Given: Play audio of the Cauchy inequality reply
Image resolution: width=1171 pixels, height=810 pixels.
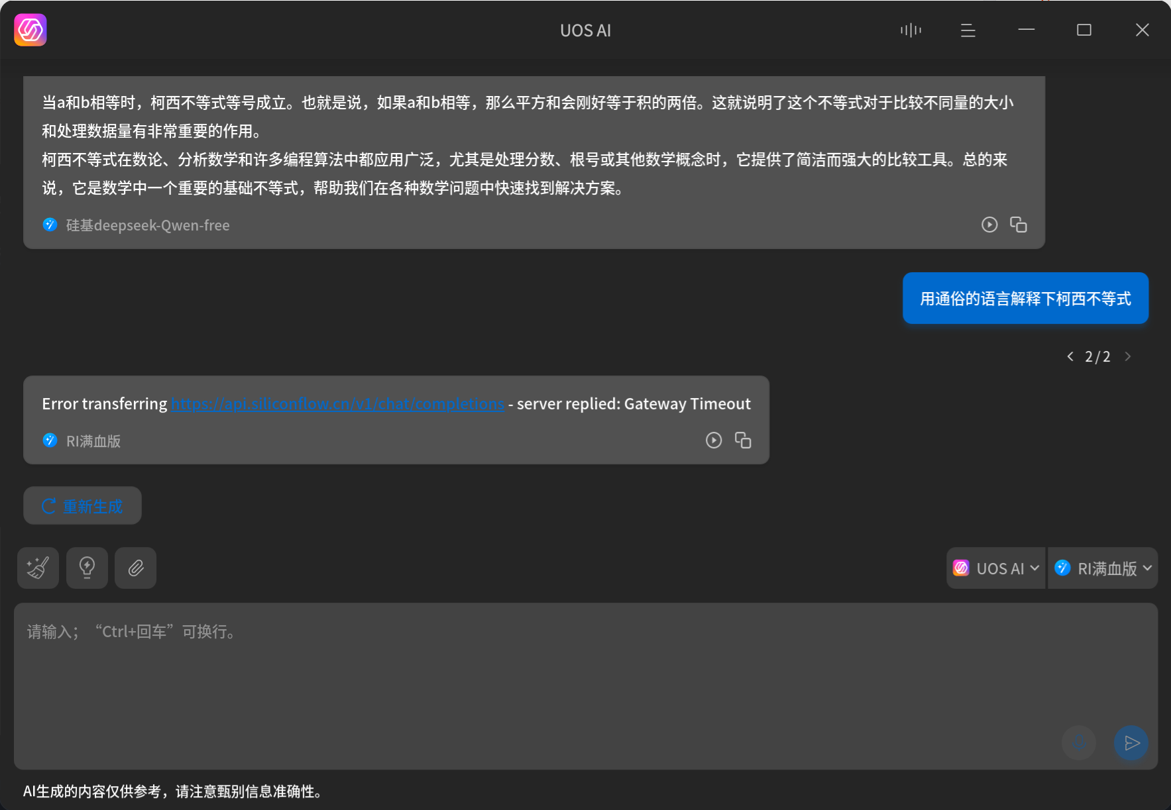Looking at the screenshot, I should tap(989, 225).
